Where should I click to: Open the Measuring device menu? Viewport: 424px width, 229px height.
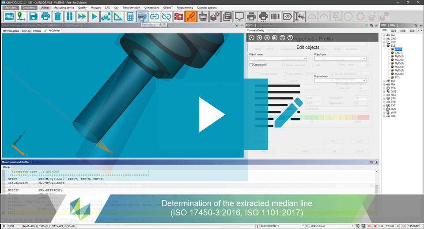(x=64, y=8)
